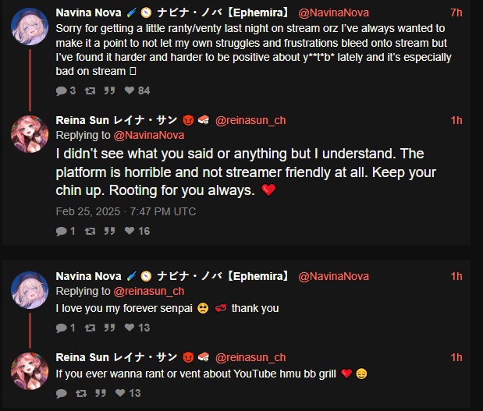
Task: Click the reply icon on the "hmu bb grill" tweet
Action: pyautogui.click(x=62, y=393)
